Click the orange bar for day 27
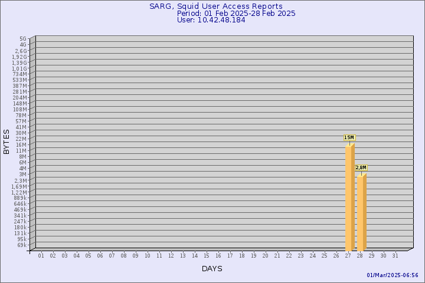The width and height of the screenshot is (425, 283). (349, 198)
